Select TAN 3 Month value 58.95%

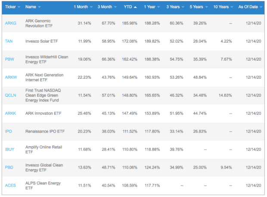tap(109, 41)
